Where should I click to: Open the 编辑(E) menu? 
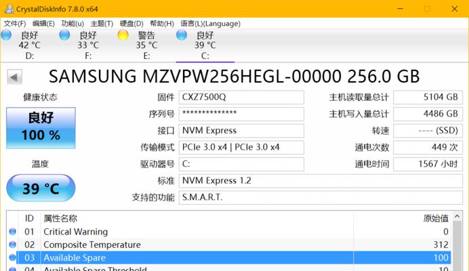[x=43, y=24]
